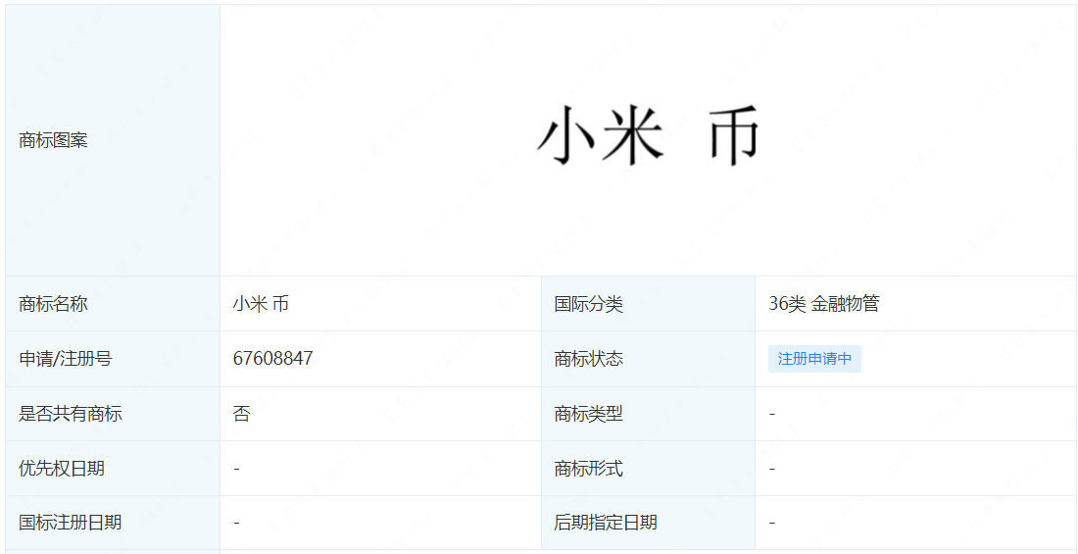Click the dash value beside 优先权日期
Screen dimensions: 1078x554
pos(236,470)
